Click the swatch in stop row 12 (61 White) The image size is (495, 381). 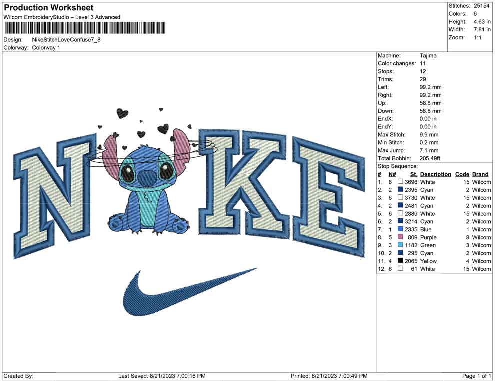[x=400, y=268]
